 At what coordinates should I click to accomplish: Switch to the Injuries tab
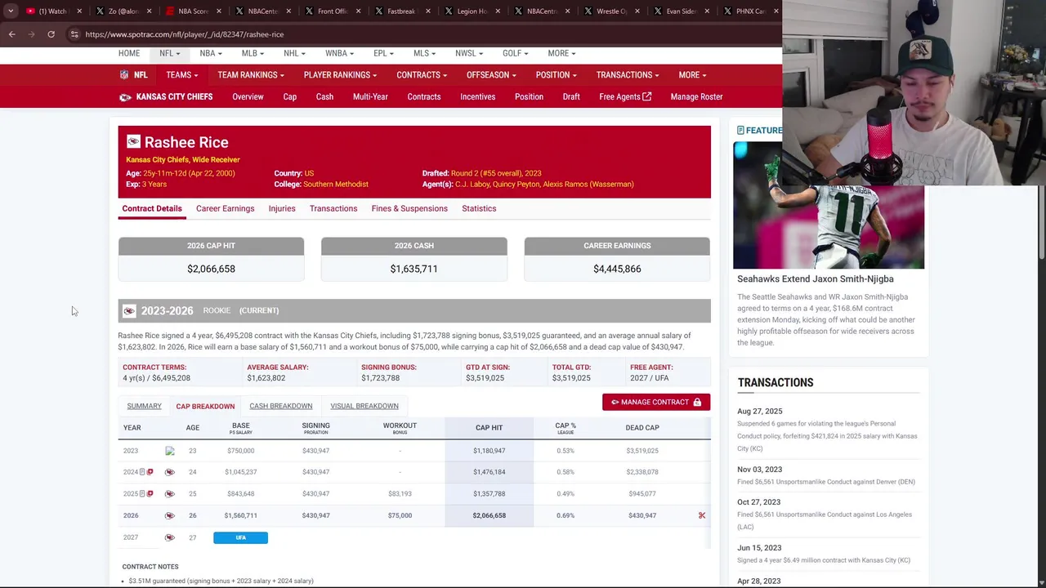click(x=282, y=208)
